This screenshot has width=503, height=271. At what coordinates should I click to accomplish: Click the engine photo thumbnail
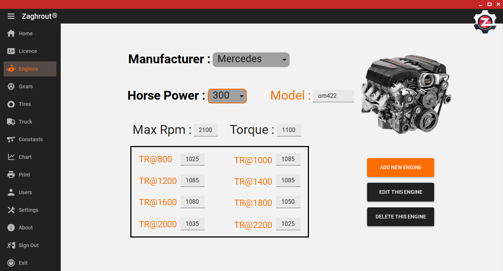406,95
